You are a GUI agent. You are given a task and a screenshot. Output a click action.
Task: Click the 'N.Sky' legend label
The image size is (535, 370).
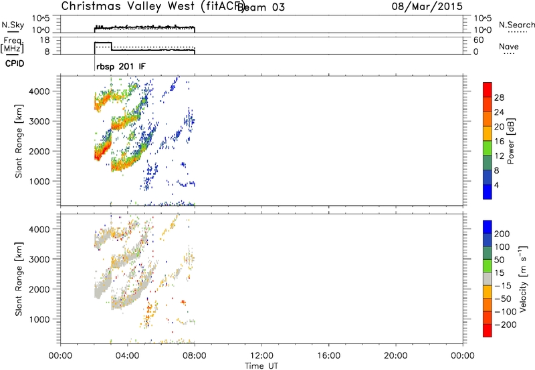click(13, 25)
